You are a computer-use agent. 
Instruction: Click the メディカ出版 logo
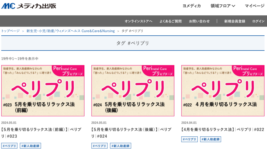pyautogui.click(x=29, y=6)
